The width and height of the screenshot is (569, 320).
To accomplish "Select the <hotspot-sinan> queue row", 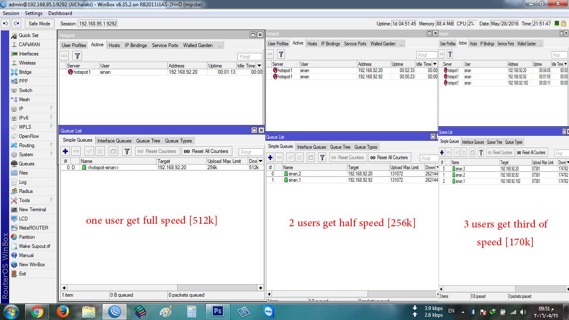I will pyautogui.click(x=162, y=167).
